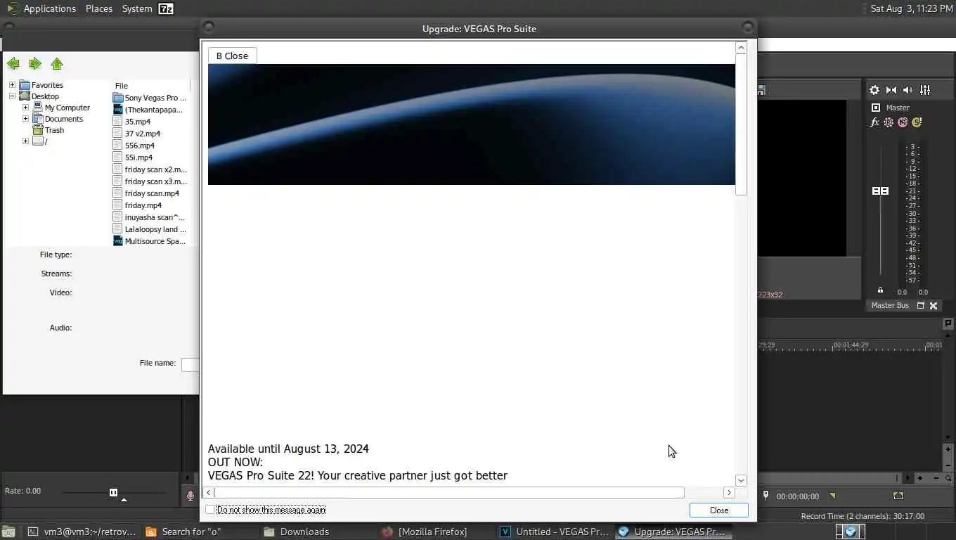Go up one folder with the green up arrow
The image size is (956, 540).
[57, 64]
